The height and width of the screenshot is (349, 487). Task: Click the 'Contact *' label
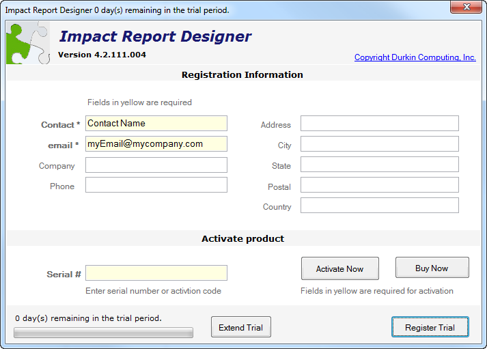pyautogui.click(x=61, y=125)
